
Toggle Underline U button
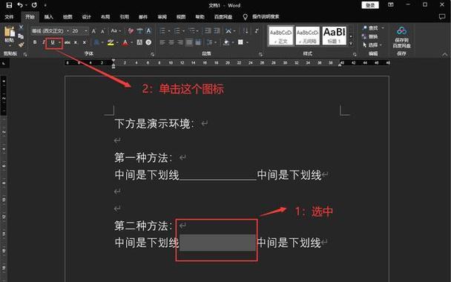[x=53, y=42]
